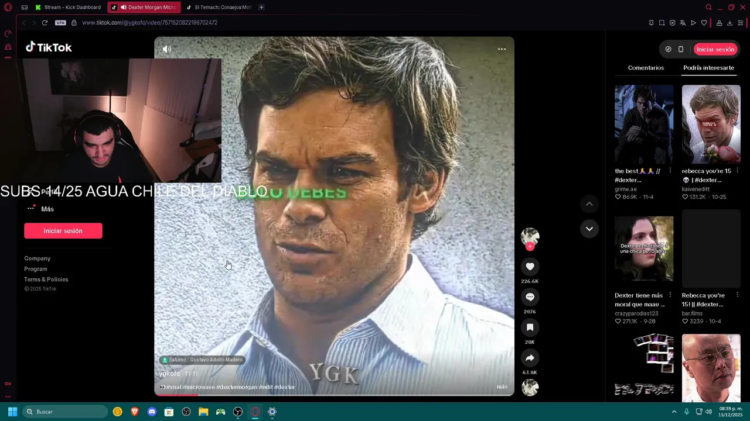Click the #dextermorgan hashtag

pos(237,387)
